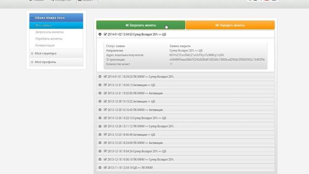Image resolution: width=309 pixels, height=174 pixels.
Task: Select row text 2013-12-26 13:22:15 Супер Возврат 20% => ЦБ
Action: tap(137, 118)
